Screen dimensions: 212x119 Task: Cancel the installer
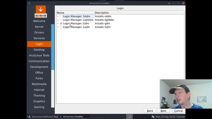pyautogui.click(x=179, y=111)
